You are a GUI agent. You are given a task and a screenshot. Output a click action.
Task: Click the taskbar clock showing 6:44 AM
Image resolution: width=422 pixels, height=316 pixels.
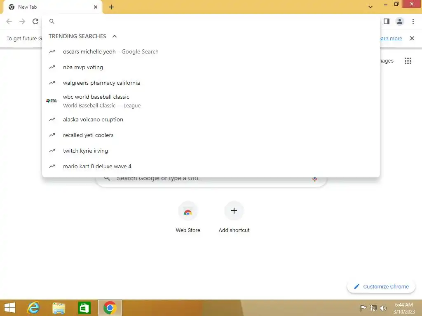404,308
